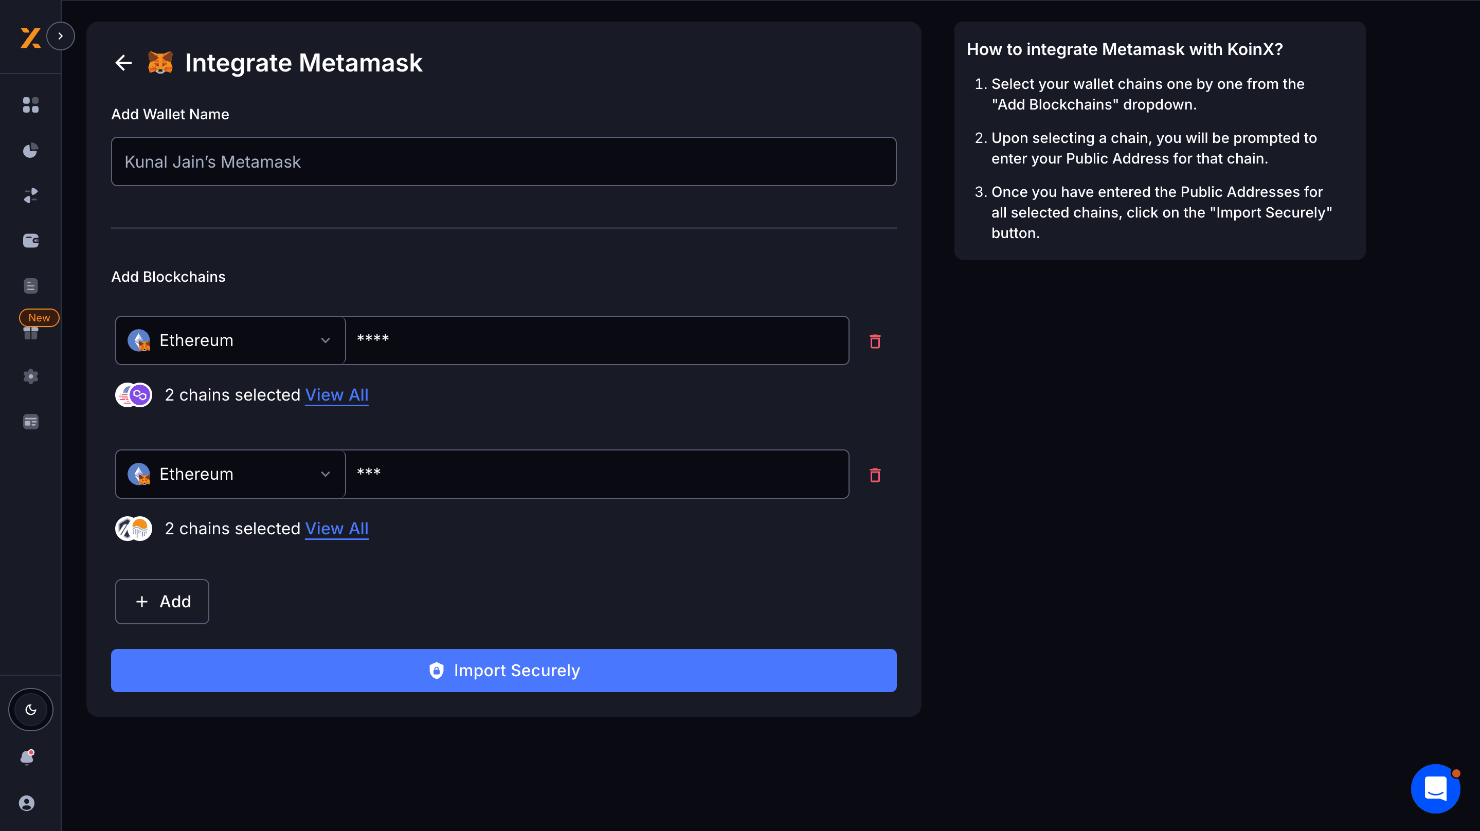The height and width of the screenshot is (831, 1480).
Task: Delete the second blockchain row
Action: pyautogui.click(x=875, y=475)
